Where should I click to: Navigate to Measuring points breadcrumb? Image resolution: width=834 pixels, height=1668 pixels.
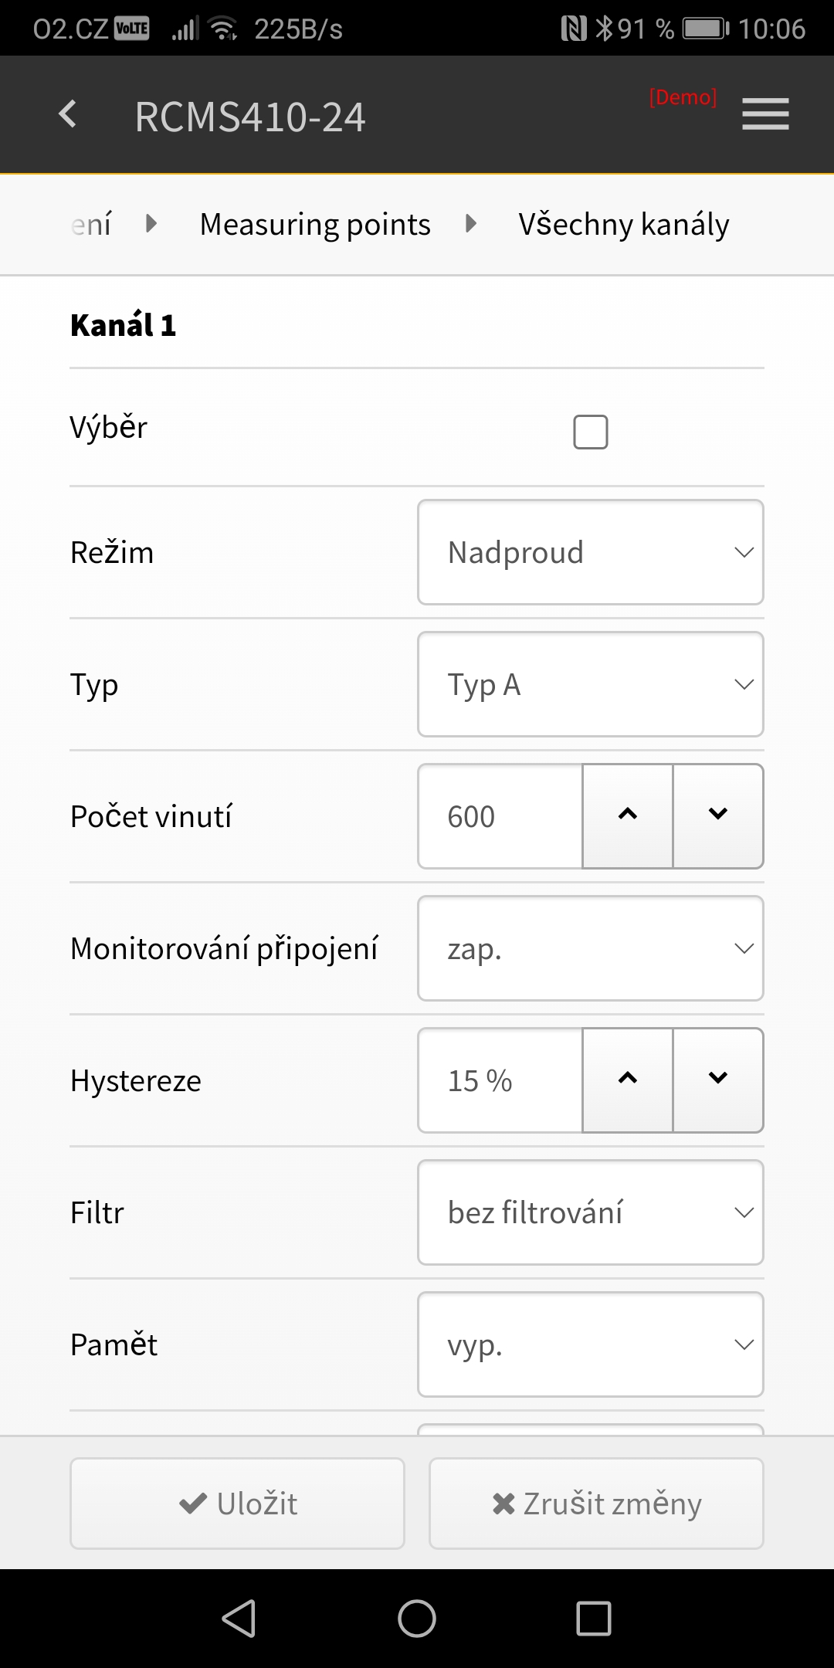(x=314, y=224)
